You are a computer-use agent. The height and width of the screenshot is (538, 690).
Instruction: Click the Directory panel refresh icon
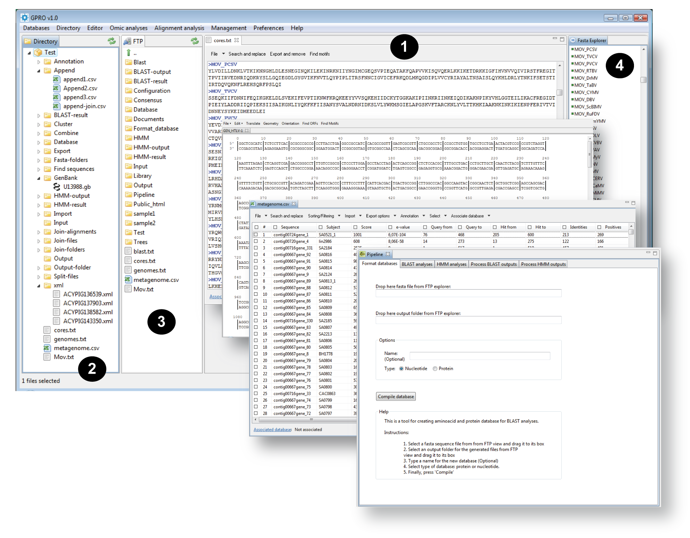point(112,41)
